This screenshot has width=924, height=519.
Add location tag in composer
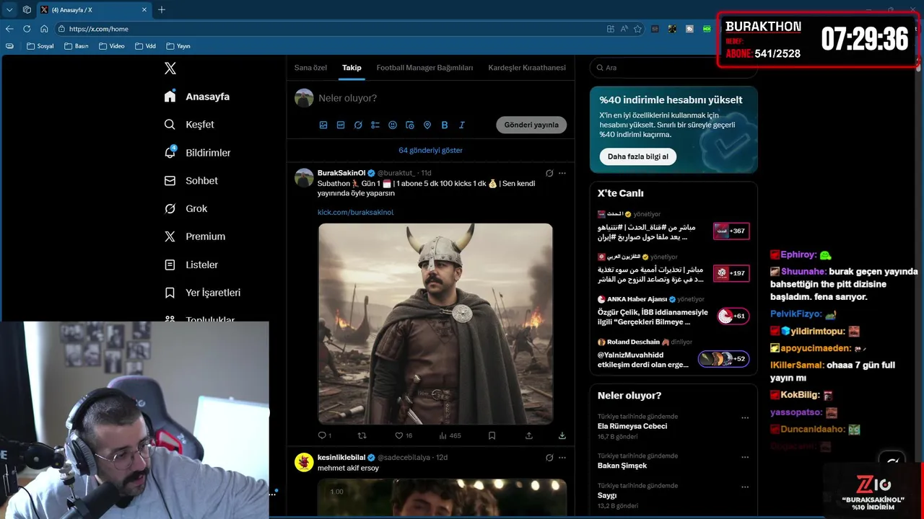pyautogui.click(x=427, y=125)
